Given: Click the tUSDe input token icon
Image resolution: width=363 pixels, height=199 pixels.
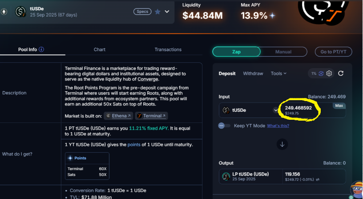Looking at the screenshot, I should pos(226,110).
